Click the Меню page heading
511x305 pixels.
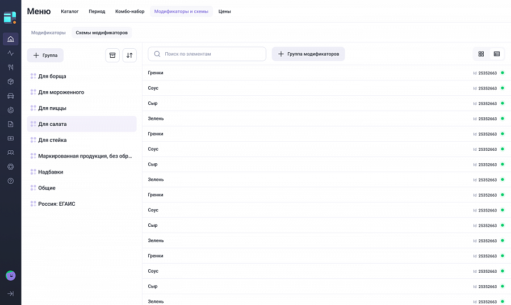[39, 11]
